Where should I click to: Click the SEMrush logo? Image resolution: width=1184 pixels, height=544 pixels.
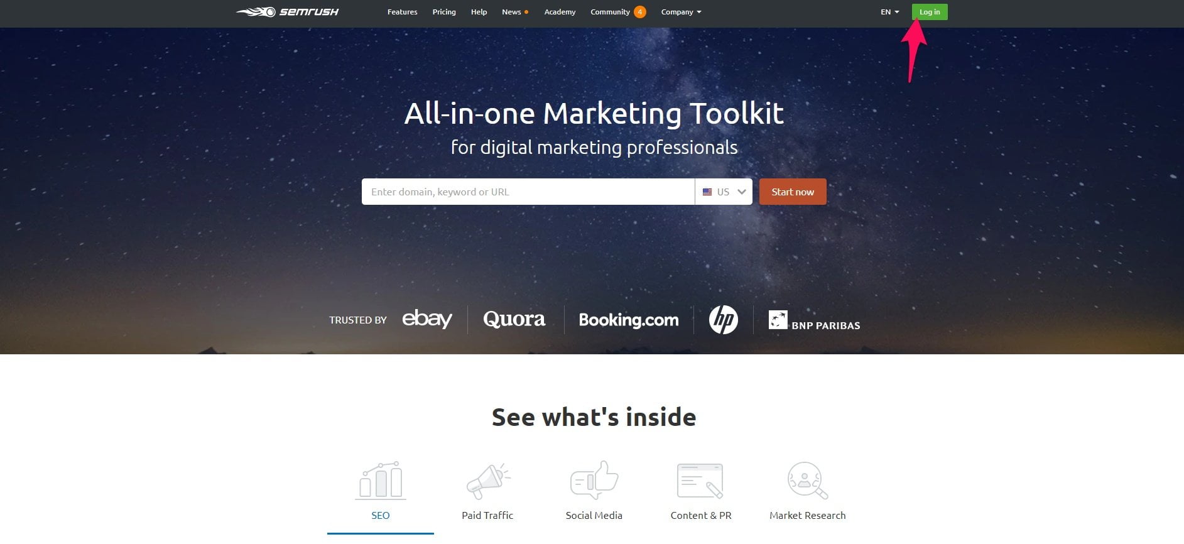point(287,12)
